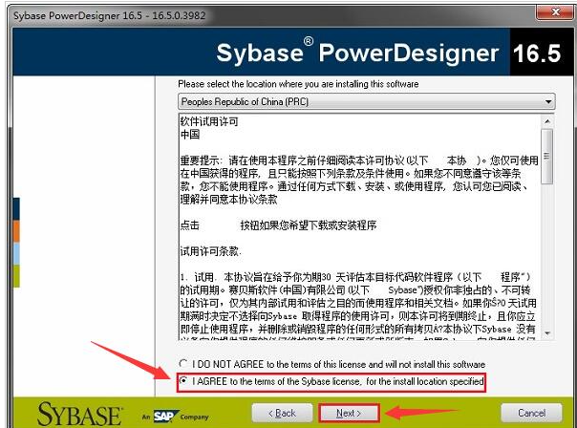The image size is (577, 428).
Task: Click the SYBASE logo in footer
Action: coord(79,415)
